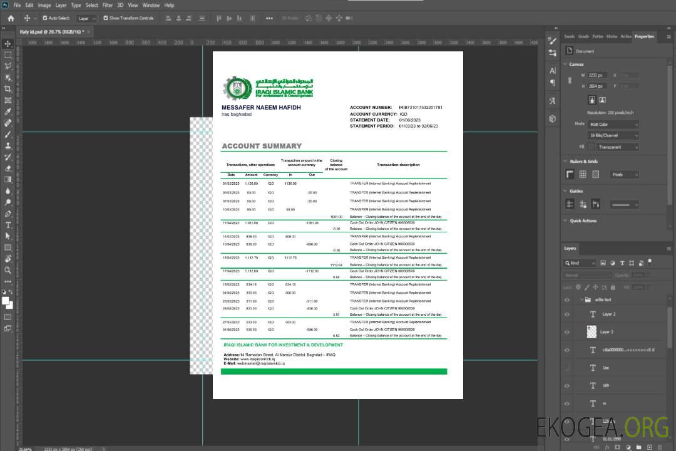
Task: Select the Crop tool
Action: pos(8,89)
